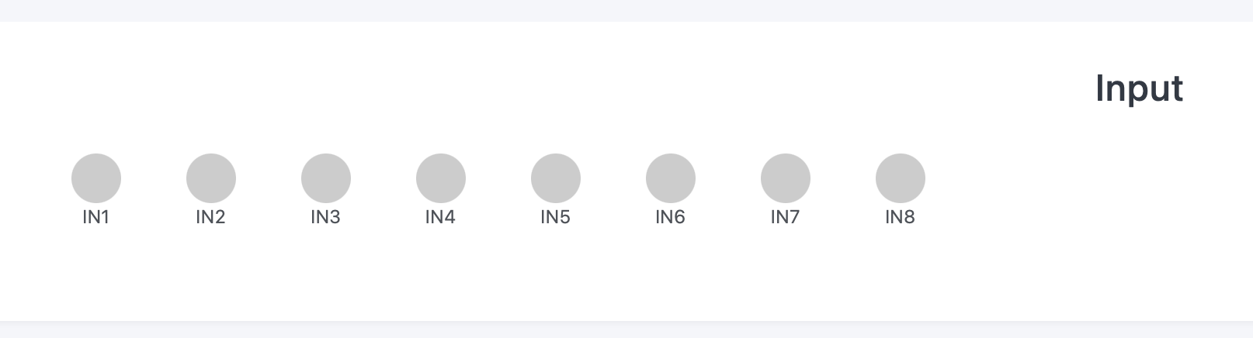Image resolution: width=1253 pixels, height=338 pixels.
Task: Click the IN2 text label
Action: coord(210,218)
